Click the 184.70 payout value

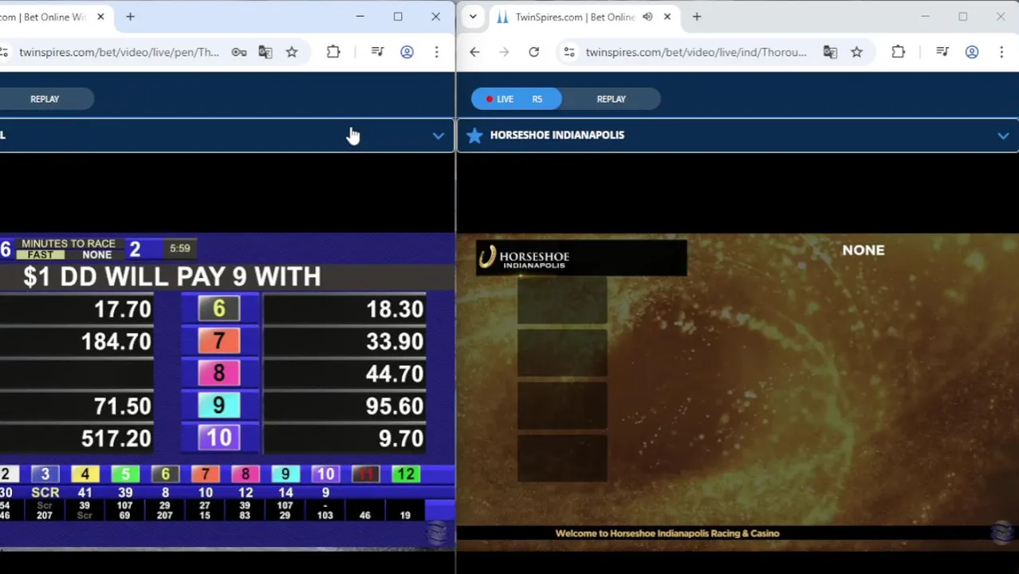pyautogui.click(x=116, y=342)
